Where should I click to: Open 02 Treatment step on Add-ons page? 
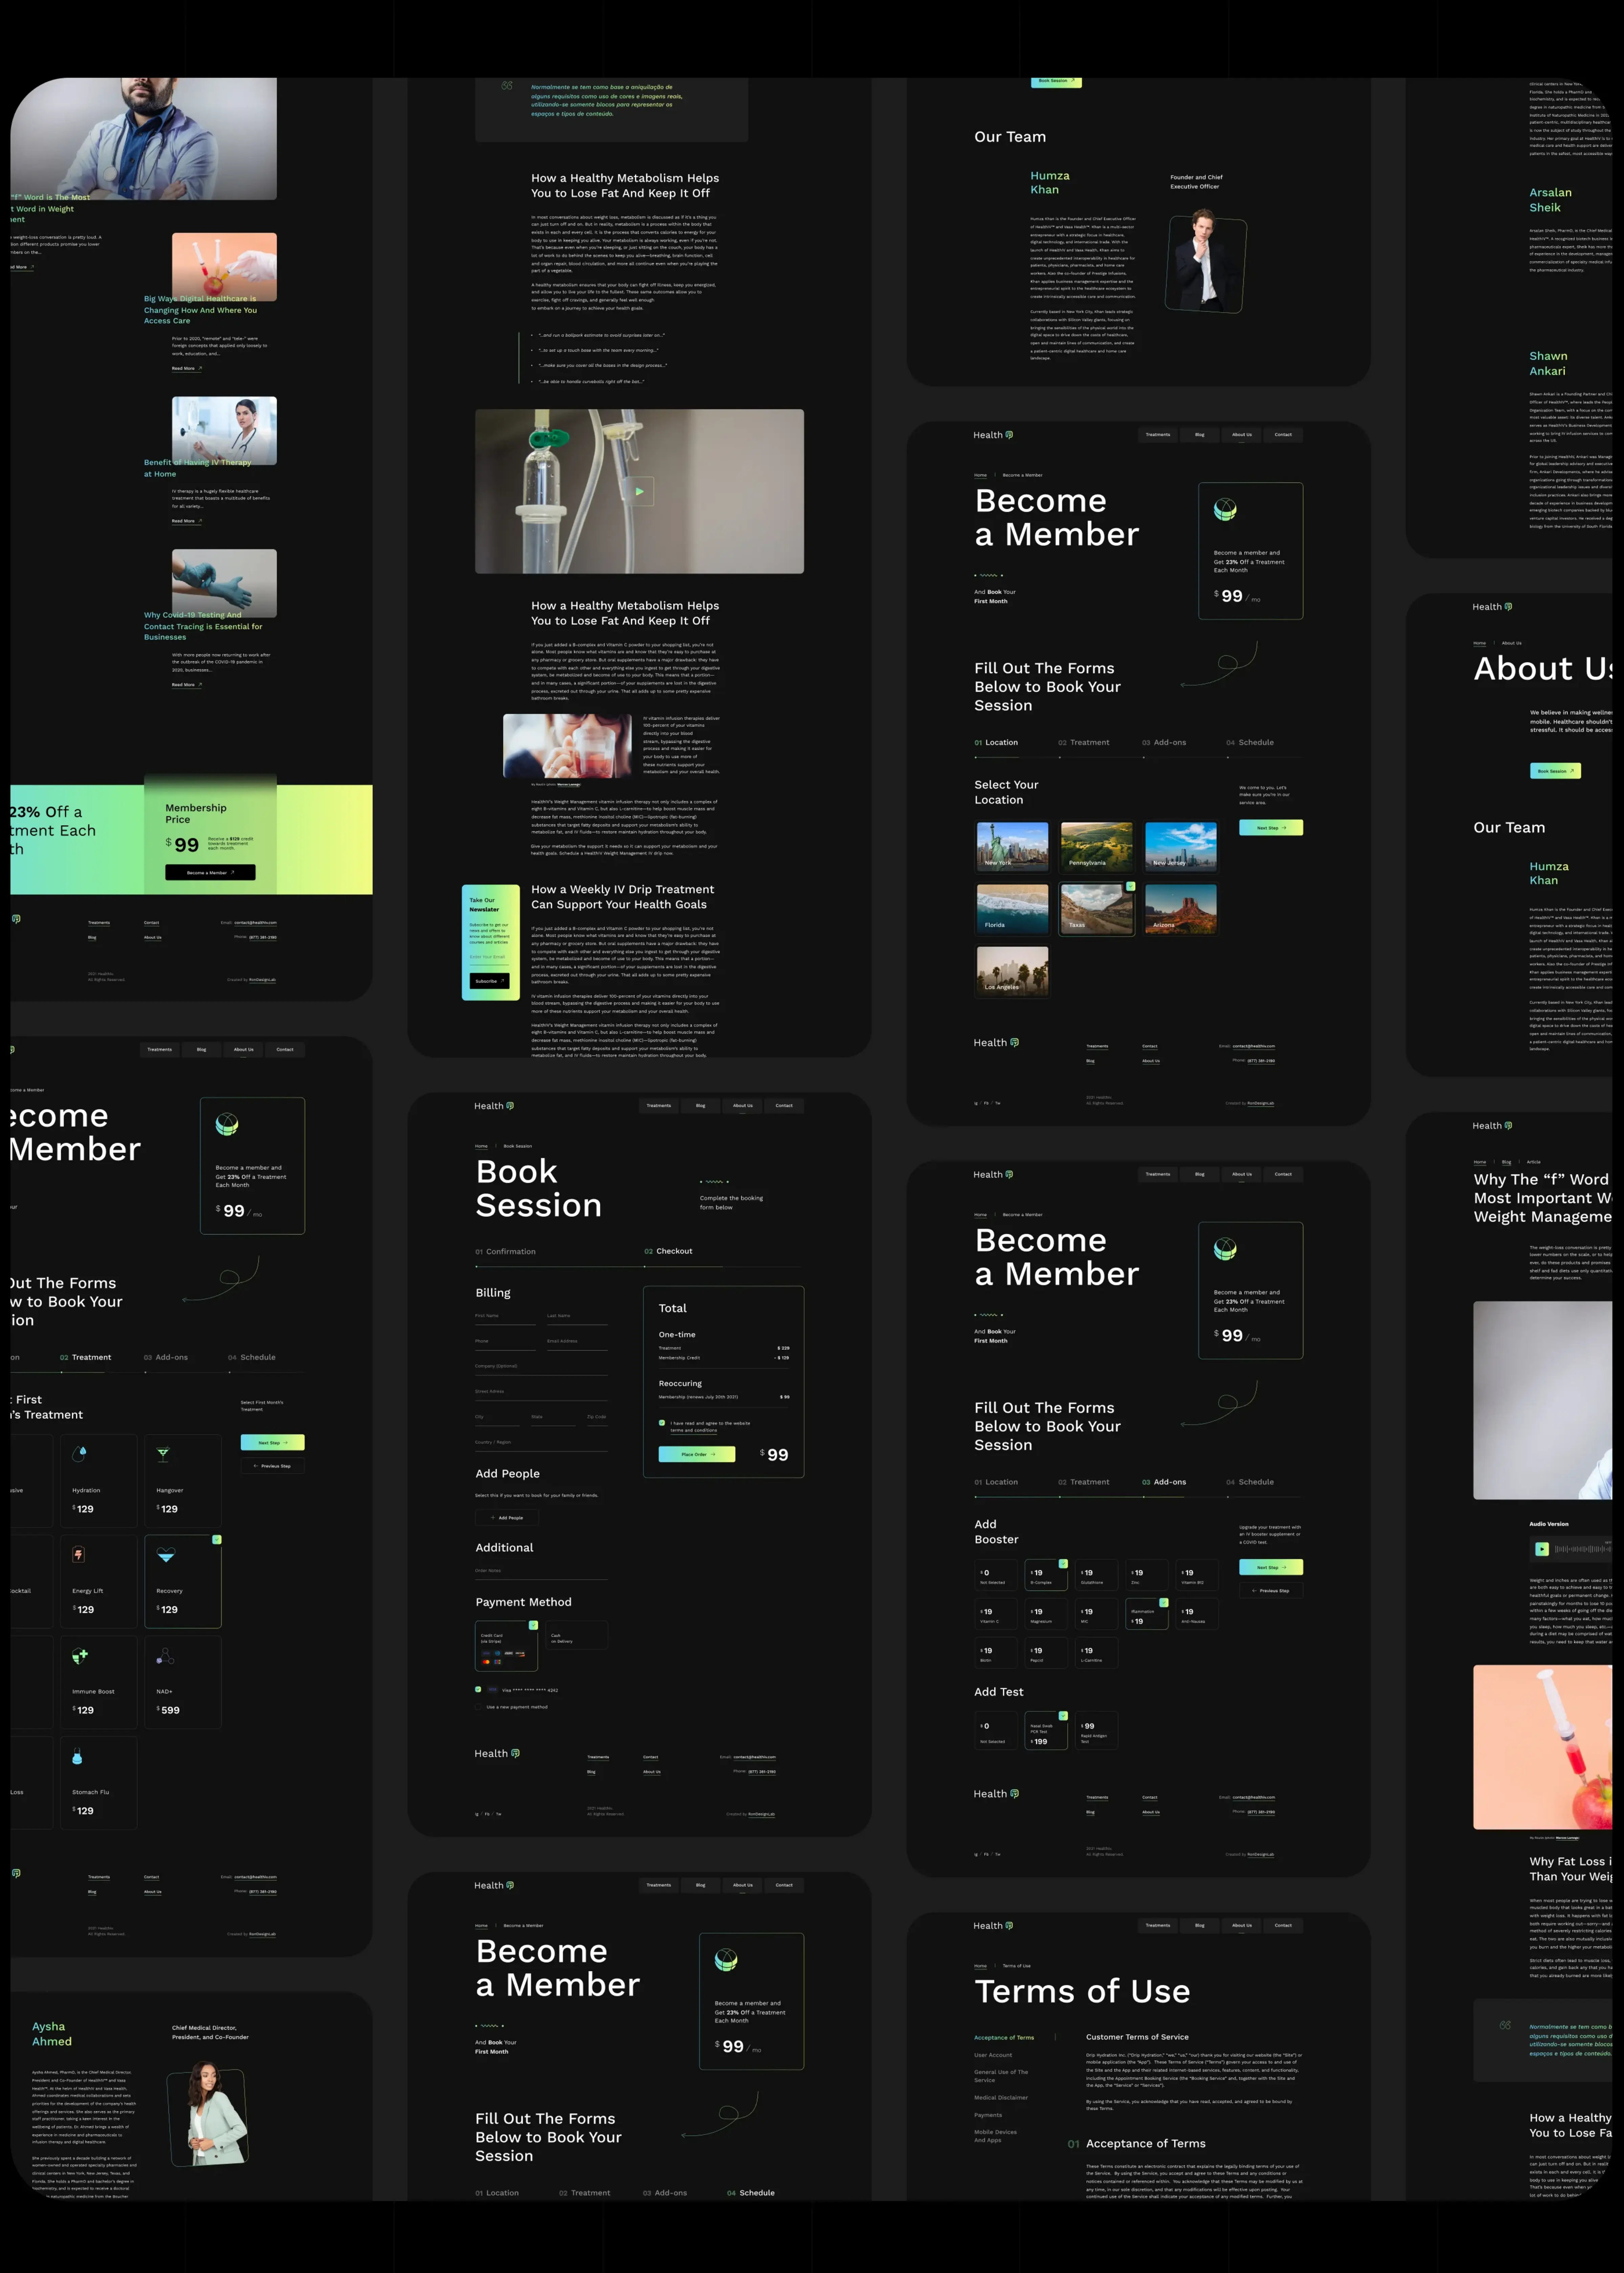pos(1084,1482)
